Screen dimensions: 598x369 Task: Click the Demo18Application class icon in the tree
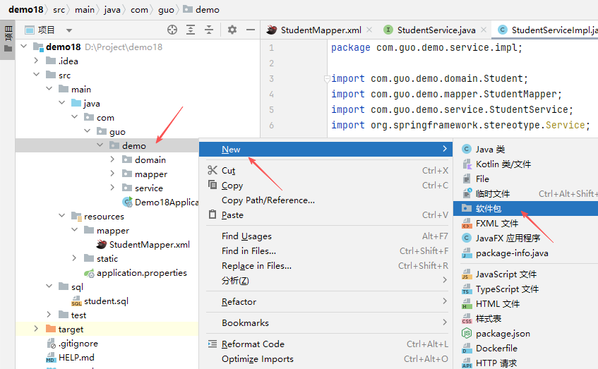tap(127, 202)
